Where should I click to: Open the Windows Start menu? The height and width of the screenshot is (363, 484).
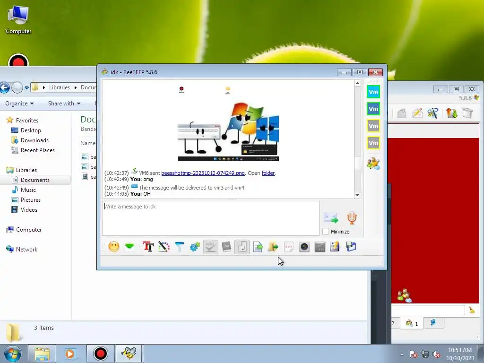click(13, 354)
